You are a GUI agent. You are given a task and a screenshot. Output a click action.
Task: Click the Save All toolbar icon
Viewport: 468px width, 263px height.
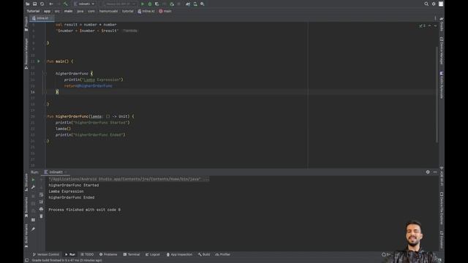[x=34, y=4]
